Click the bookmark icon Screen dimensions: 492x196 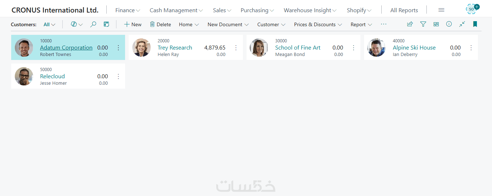click(475, 24)
